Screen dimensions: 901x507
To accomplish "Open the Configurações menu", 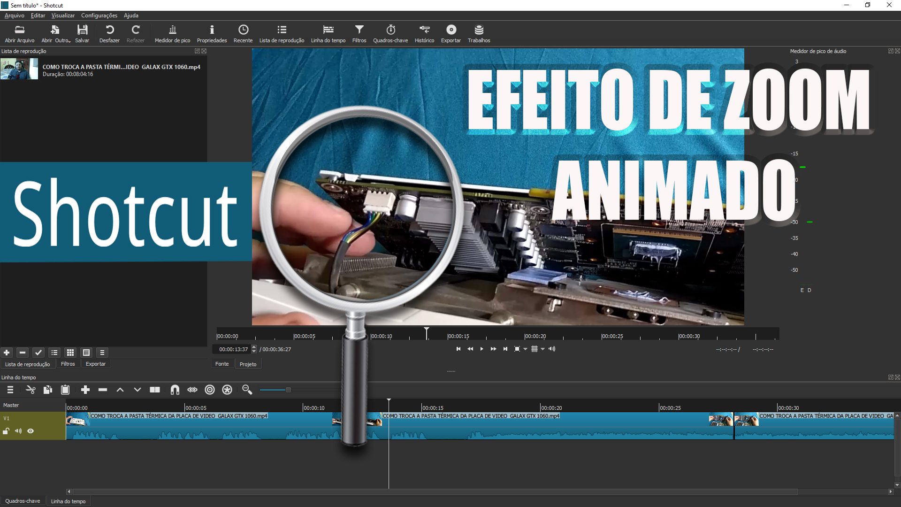I will 99,15.
